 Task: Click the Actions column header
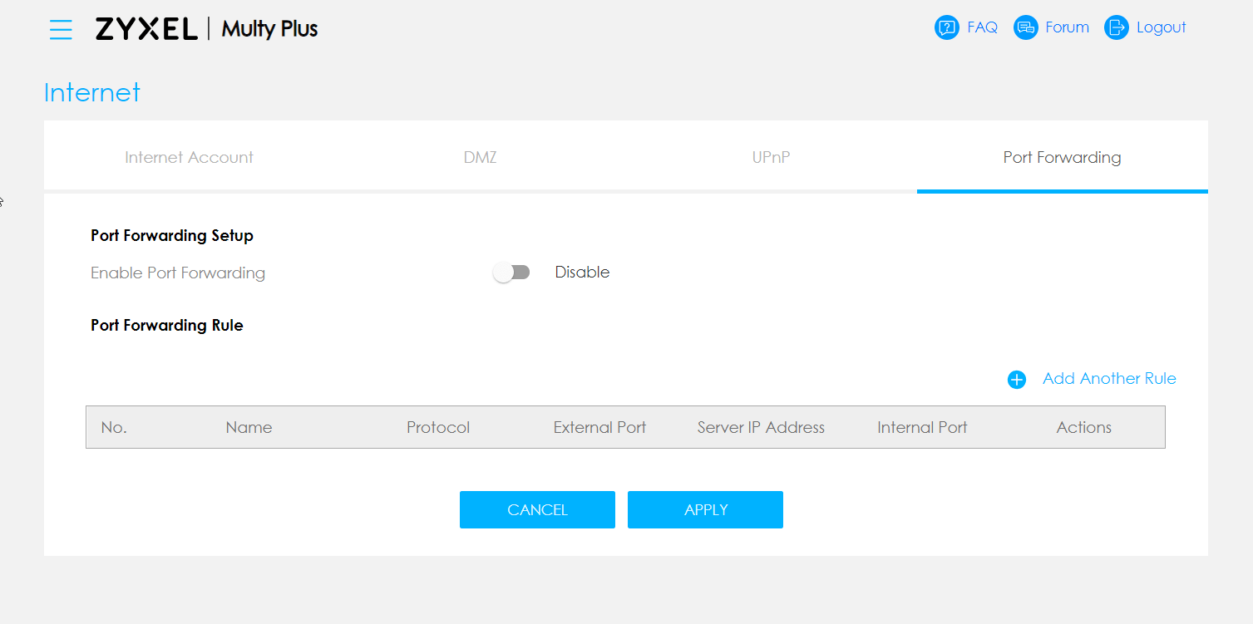point(1083,427)
